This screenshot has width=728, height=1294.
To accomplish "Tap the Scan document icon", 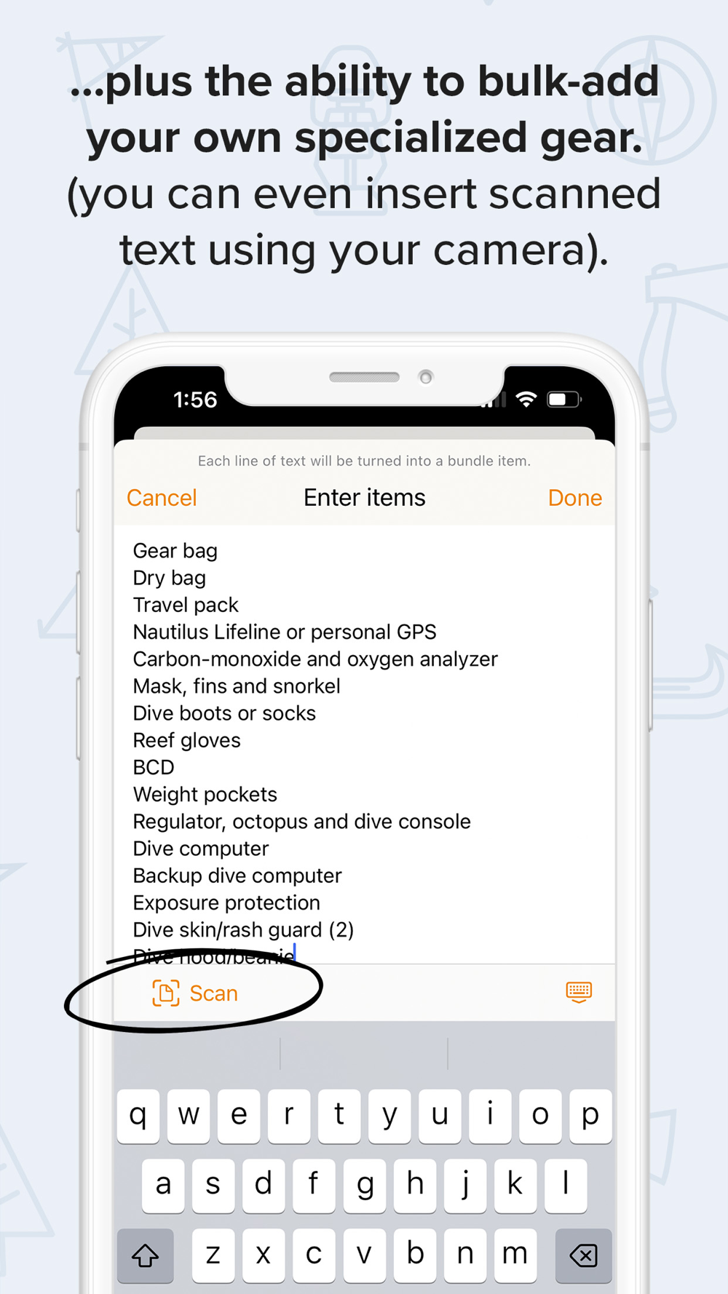I will click(165, 993).
